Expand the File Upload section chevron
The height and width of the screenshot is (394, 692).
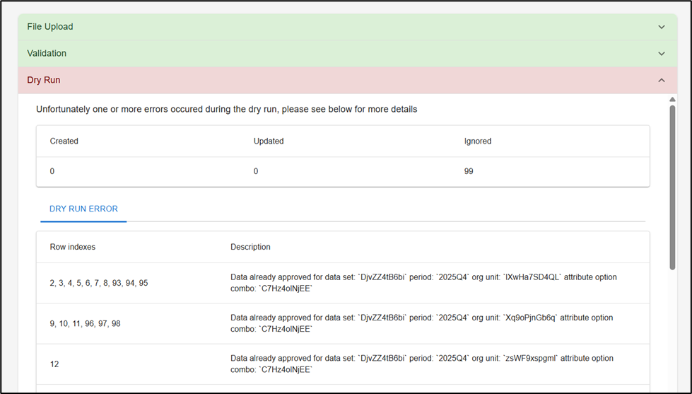pos(662,27)
